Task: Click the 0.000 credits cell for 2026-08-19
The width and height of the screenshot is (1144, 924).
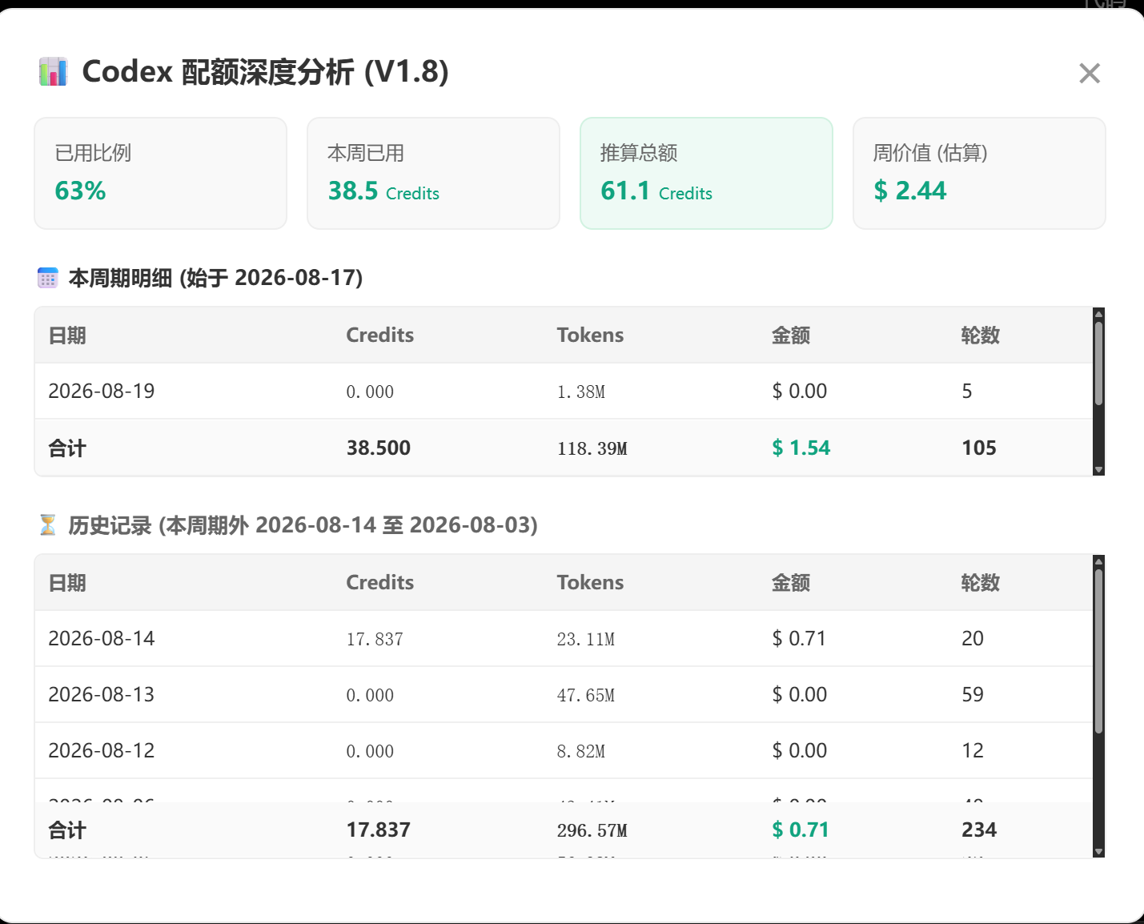Action: 370,392
